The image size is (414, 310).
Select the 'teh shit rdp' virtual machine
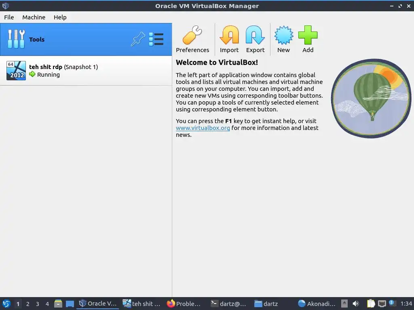coord(86,71)
